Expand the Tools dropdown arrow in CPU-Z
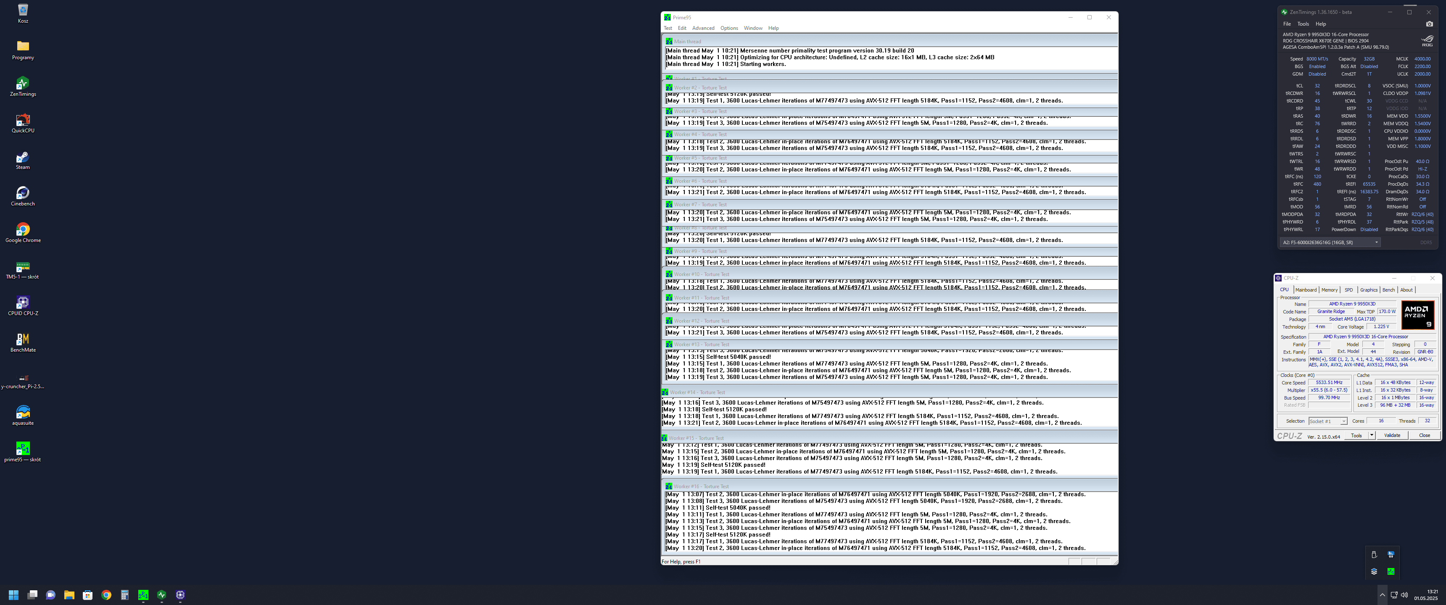1446x605 pixels. coord(1371,436)
